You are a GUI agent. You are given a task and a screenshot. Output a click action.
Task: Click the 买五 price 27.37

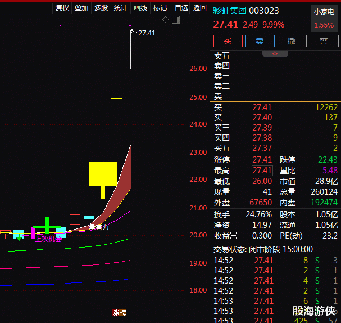coord(262,148)
